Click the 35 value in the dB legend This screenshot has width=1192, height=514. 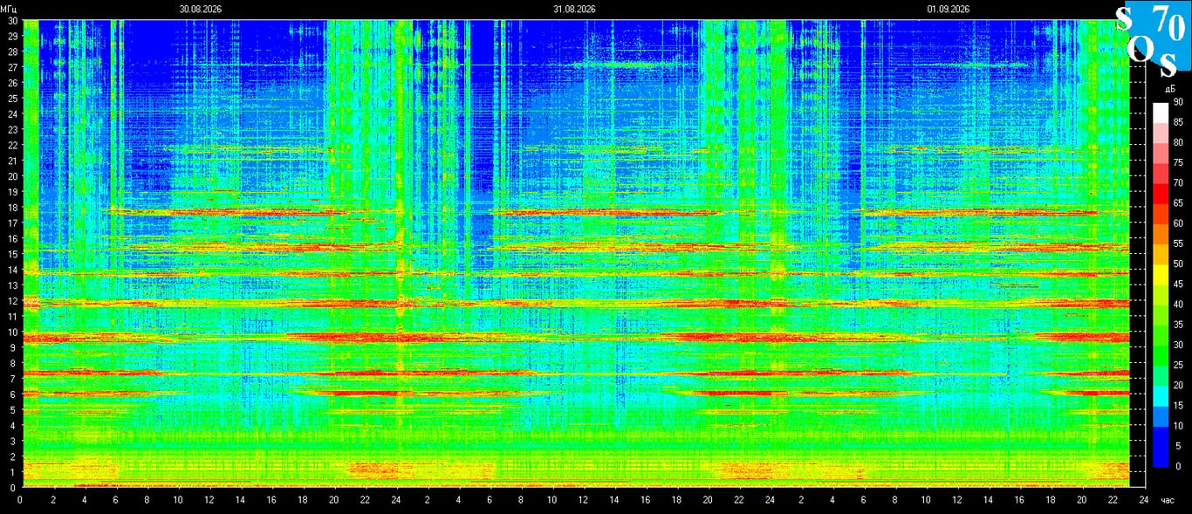(1178, 325)
